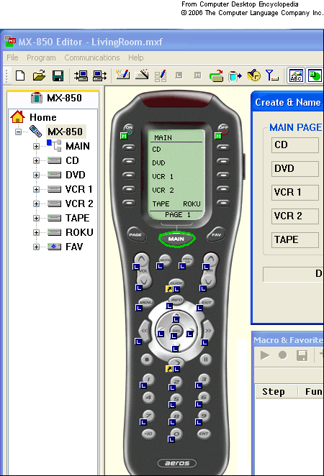
Task: Click the ENT button on the remote
Action: click(x=204, y=434)
